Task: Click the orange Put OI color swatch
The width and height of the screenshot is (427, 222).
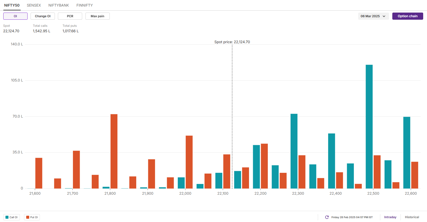Action: tap(28, 217)
